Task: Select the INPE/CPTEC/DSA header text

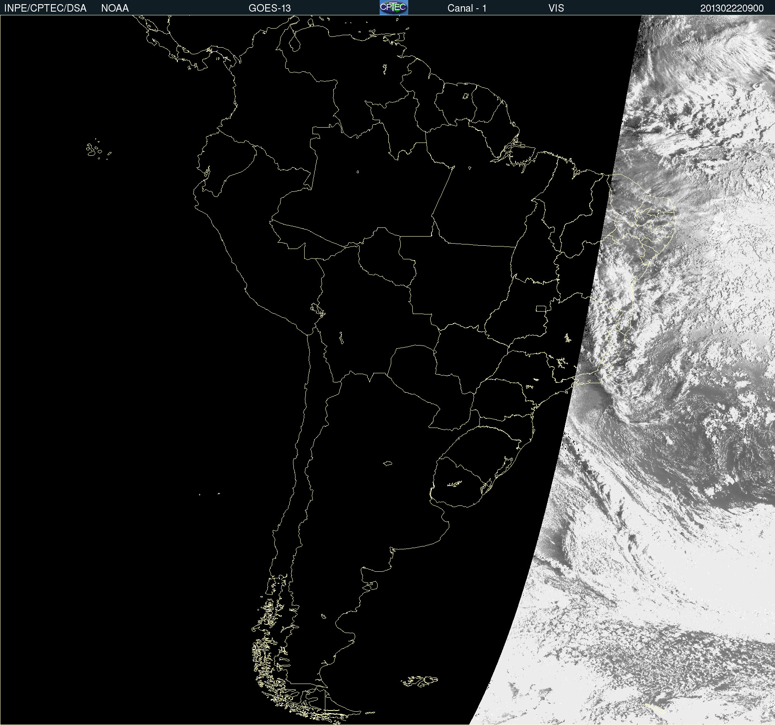Action: click(x=45, y=8)
